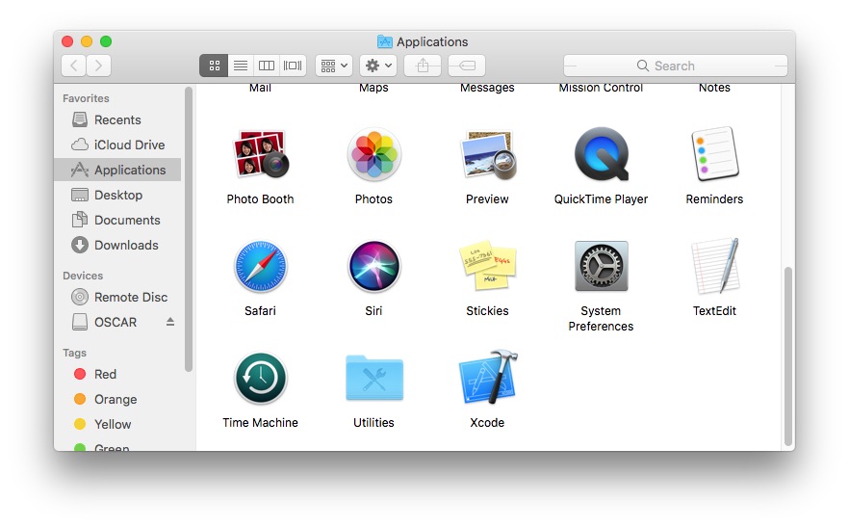Select Remote Disc under Devices
The image size is (849, 528).
[117, 297]
